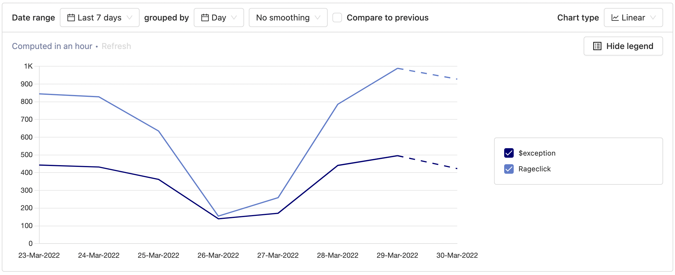Screen dimensions: 675x275
Task: Click the 28-Mar-2022 x-axis label
Action: (337, 255)
